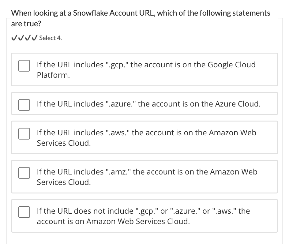Click the second checkmark icon beside Select 4
This screenshot has height=251, width=289.
(x=21, y=38)
